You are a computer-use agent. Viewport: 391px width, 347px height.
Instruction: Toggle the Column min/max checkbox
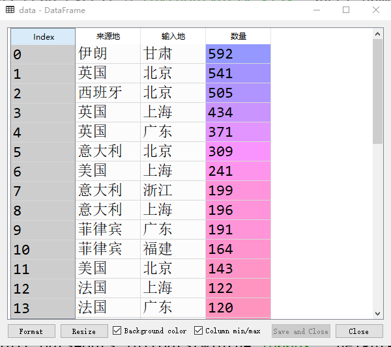click(x=198, y=331)
